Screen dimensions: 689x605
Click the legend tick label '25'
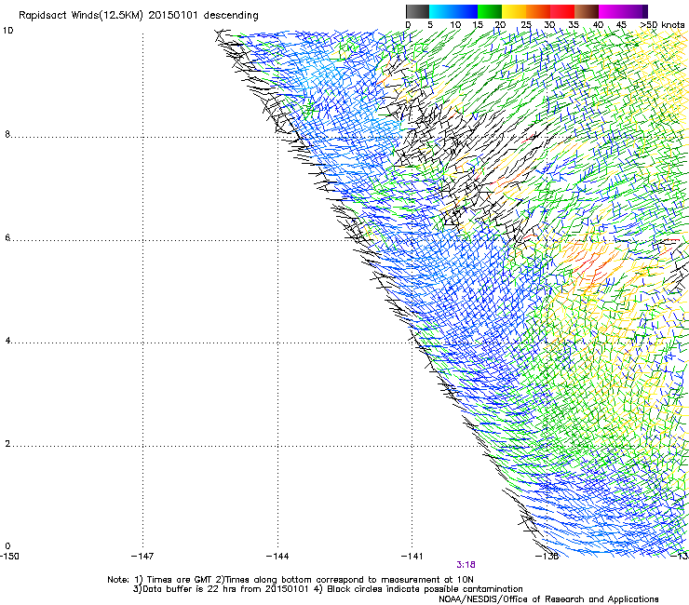click(525, 25)
